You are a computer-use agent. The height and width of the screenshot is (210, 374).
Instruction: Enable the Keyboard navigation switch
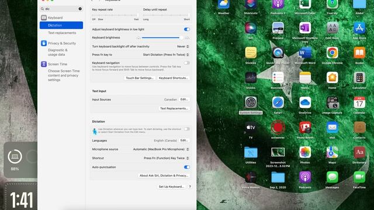pos(187,63)
